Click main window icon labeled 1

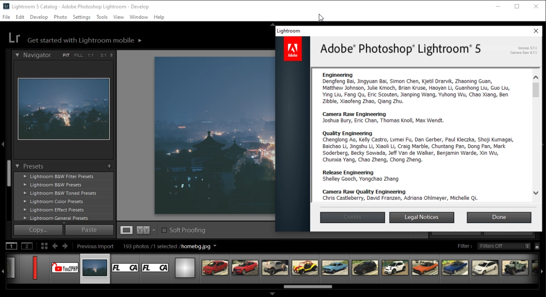pyautogui.click(x=11, y=246)
